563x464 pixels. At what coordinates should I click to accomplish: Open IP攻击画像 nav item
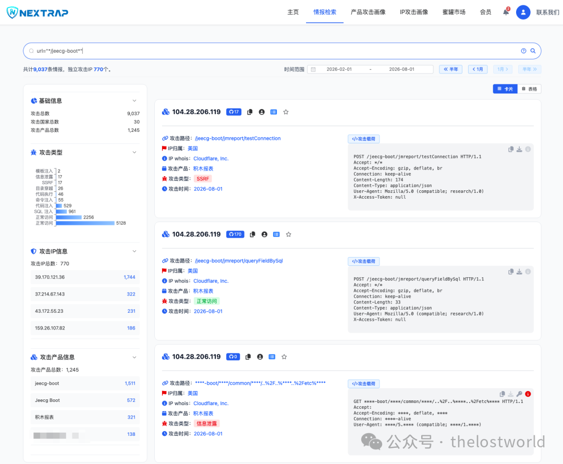click(414, 12)
